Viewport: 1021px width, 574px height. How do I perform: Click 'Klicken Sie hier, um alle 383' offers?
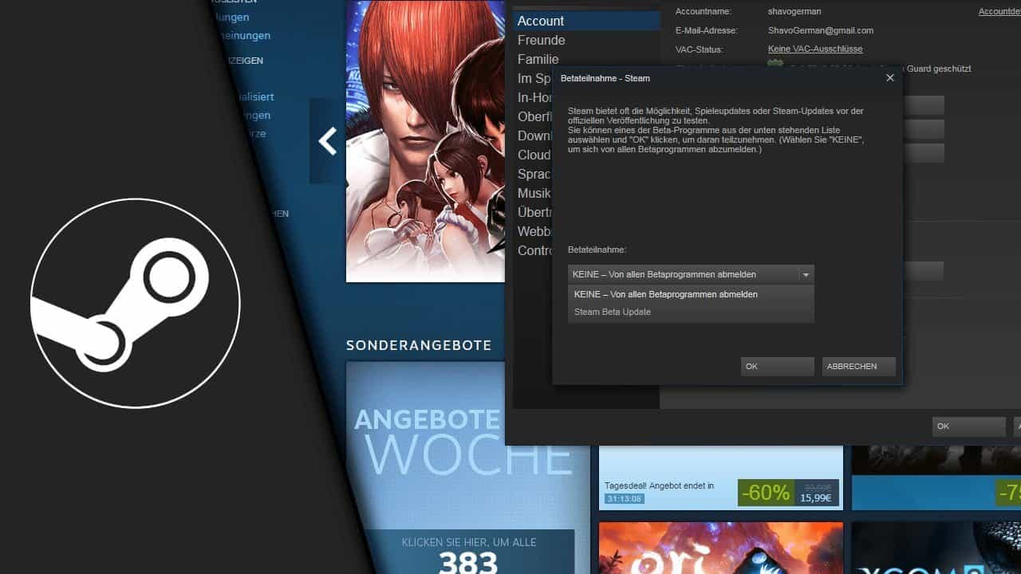469,552
